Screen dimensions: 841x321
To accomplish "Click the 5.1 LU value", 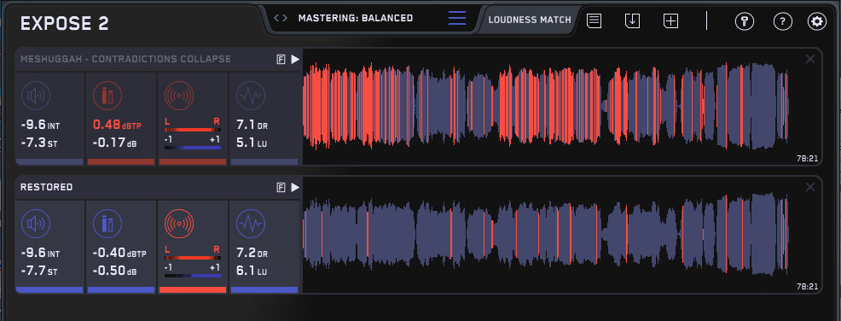I will tap(252, 143).
